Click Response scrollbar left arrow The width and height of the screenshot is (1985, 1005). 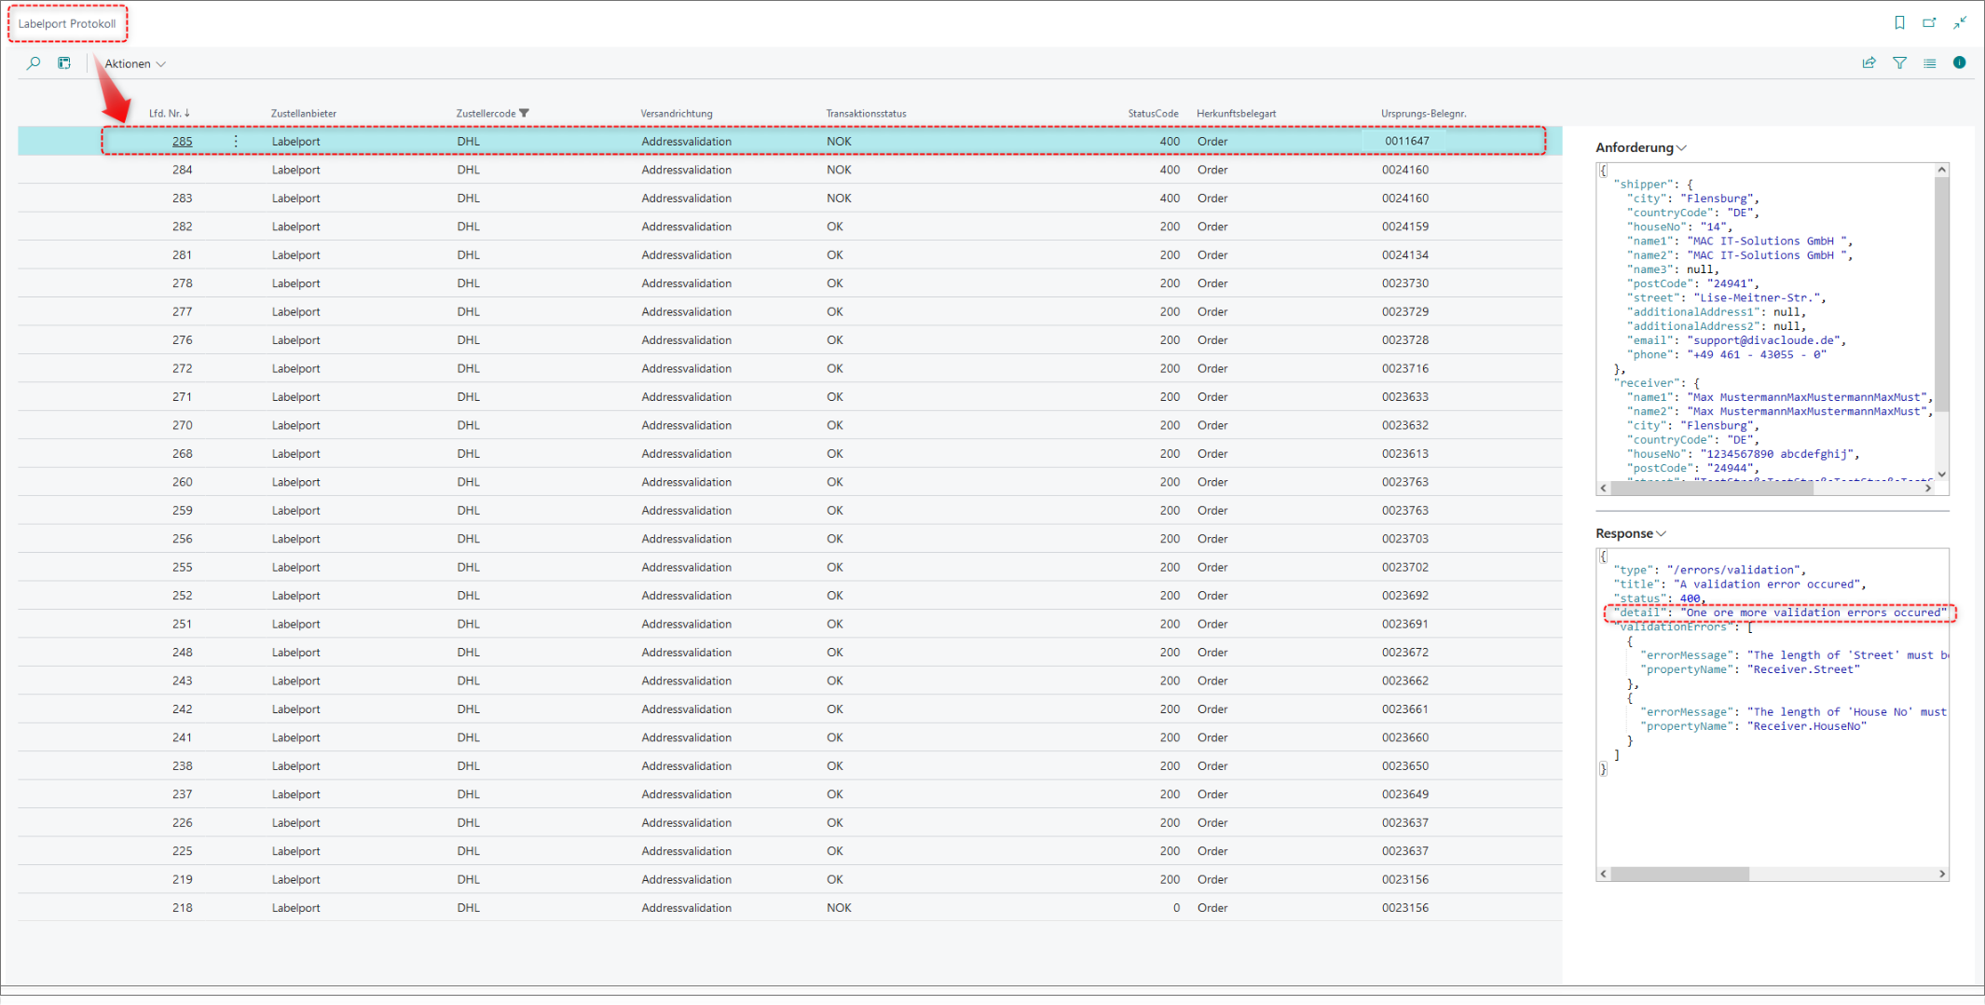point(1603,874)
